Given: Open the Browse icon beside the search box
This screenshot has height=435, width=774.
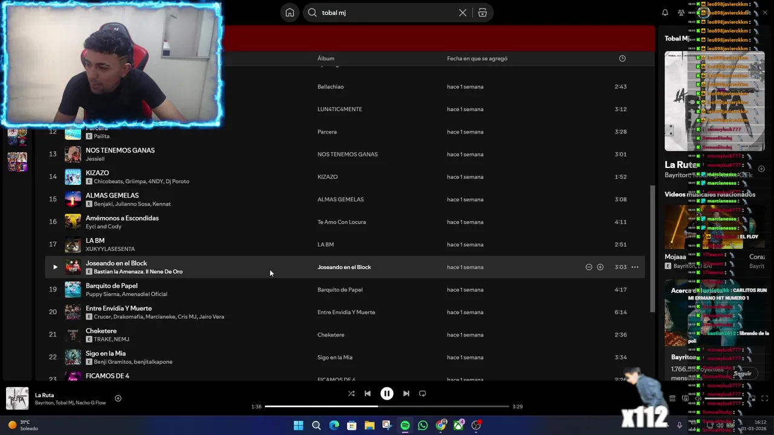Looking at the screenshot, I should click(x=483, y=13).
